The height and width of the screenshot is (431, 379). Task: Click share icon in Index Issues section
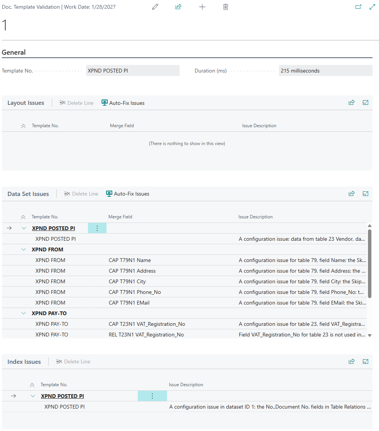[352, 362]
